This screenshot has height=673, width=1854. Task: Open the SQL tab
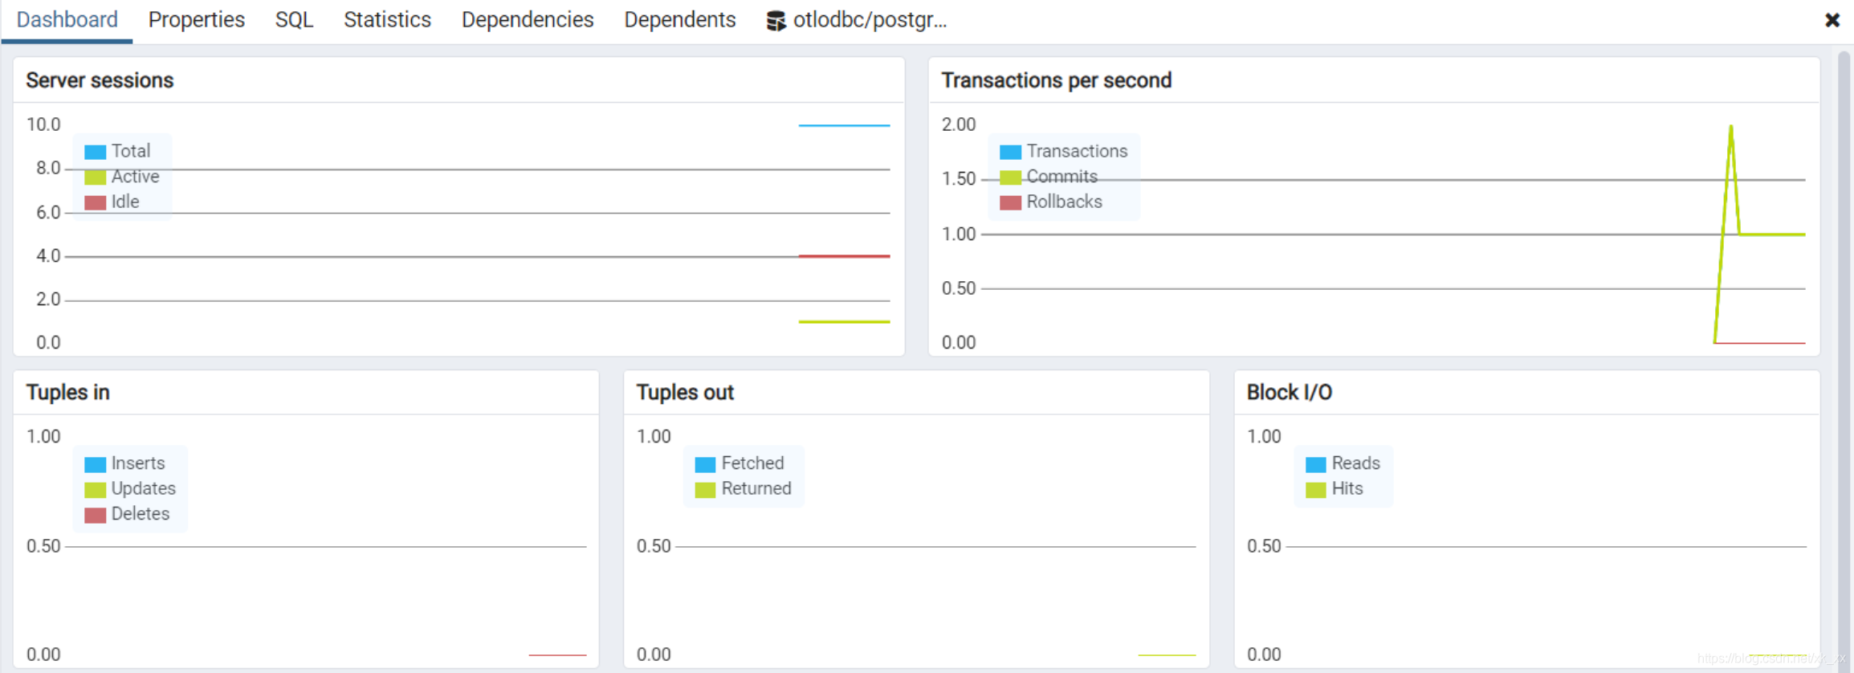pos(294,19)
